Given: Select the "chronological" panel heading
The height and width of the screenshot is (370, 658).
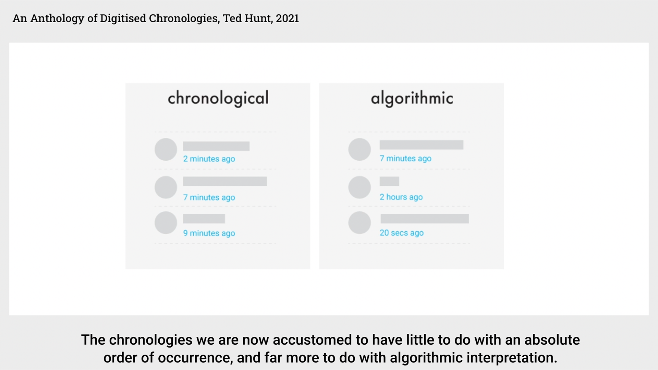Looking at the screenshot, I should click(218, 99).
